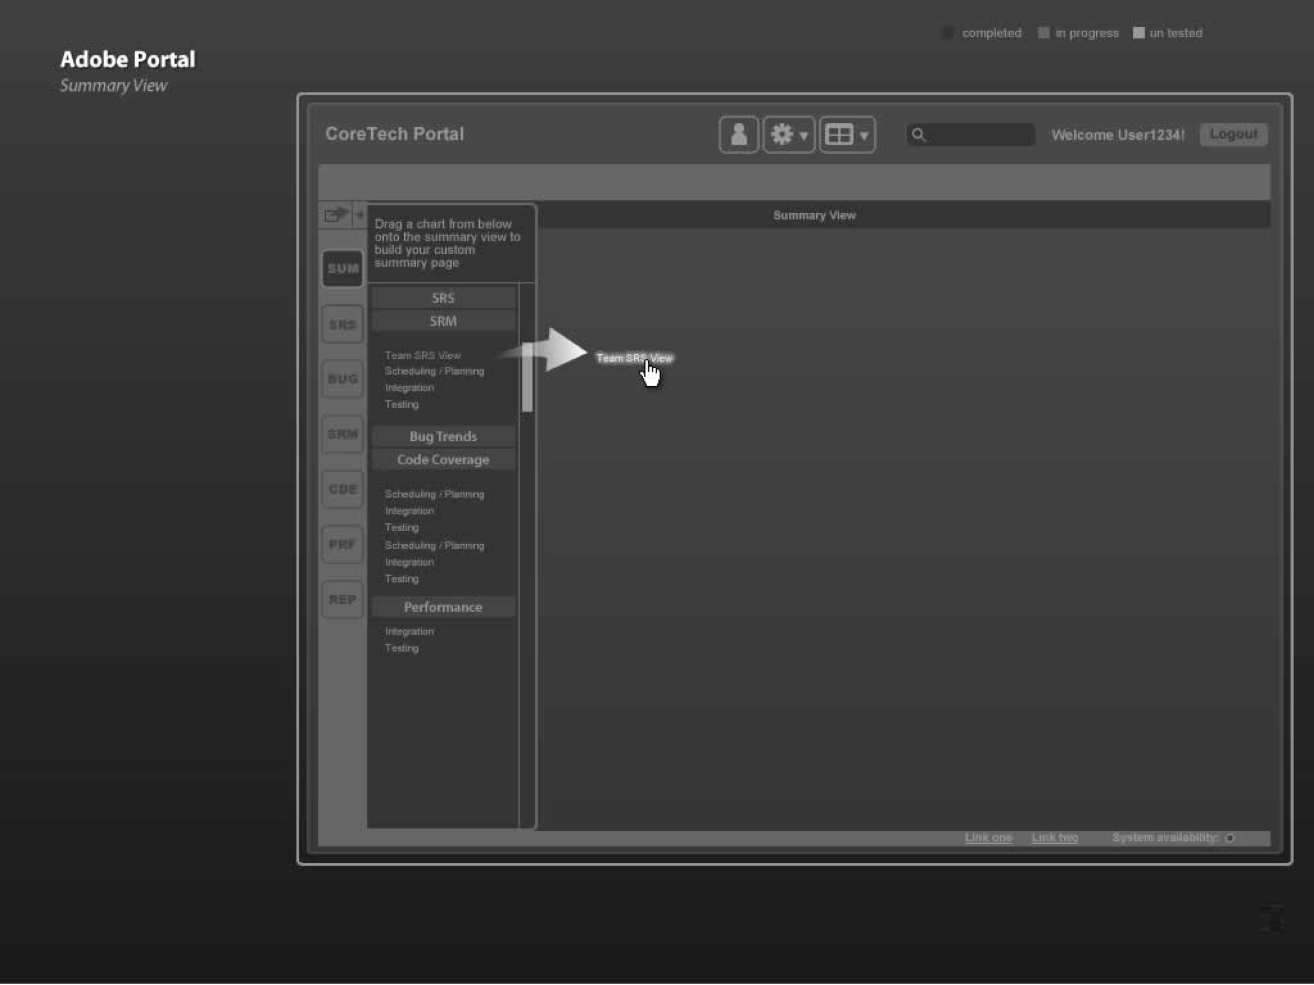Check the System availability indicator
Screen dimensions: 1314x985
1230,838
